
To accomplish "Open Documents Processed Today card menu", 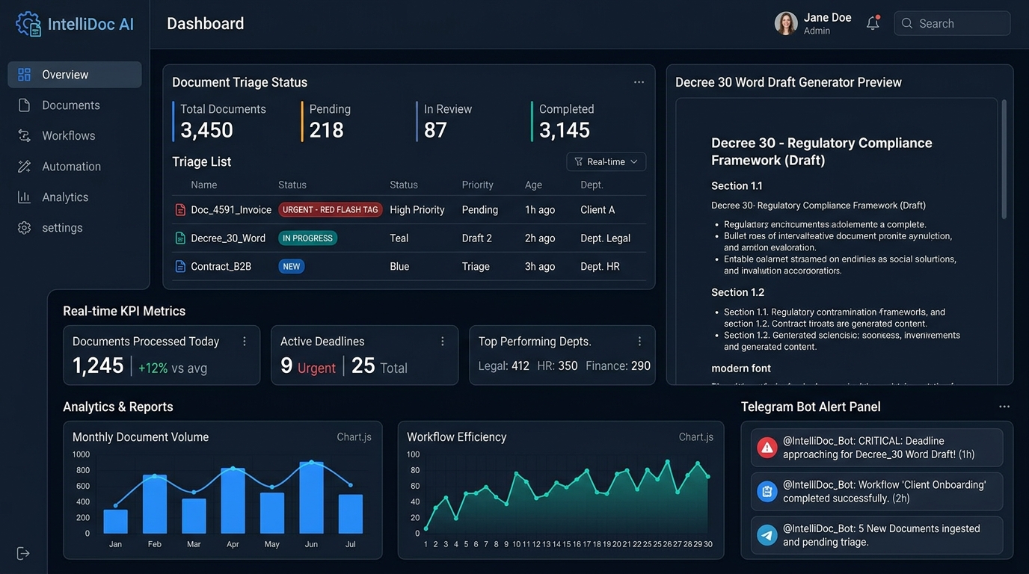I will tap(245, 342).
